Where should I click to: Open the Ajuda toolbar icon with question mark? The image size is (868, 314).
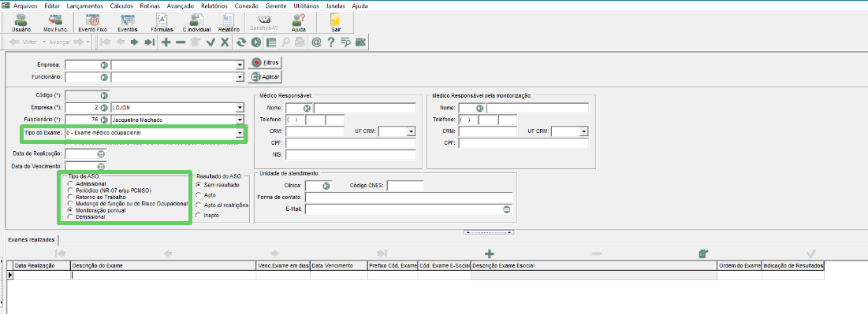298,22
